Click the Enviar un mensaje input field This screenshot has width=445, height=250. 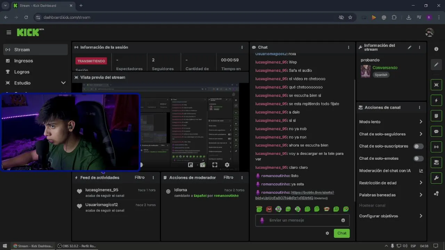[x=302, y=220]
